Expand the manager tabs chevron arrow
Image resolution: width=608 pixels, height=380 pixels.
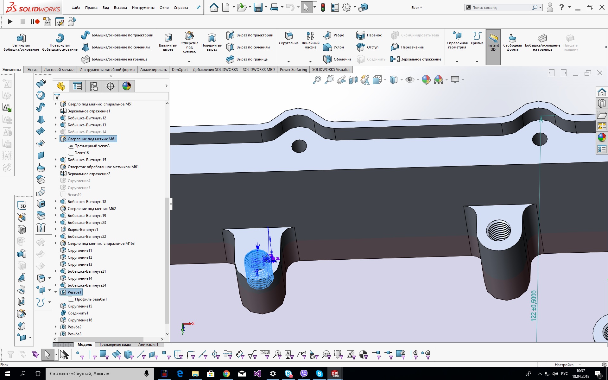click(x=167, y=86)
